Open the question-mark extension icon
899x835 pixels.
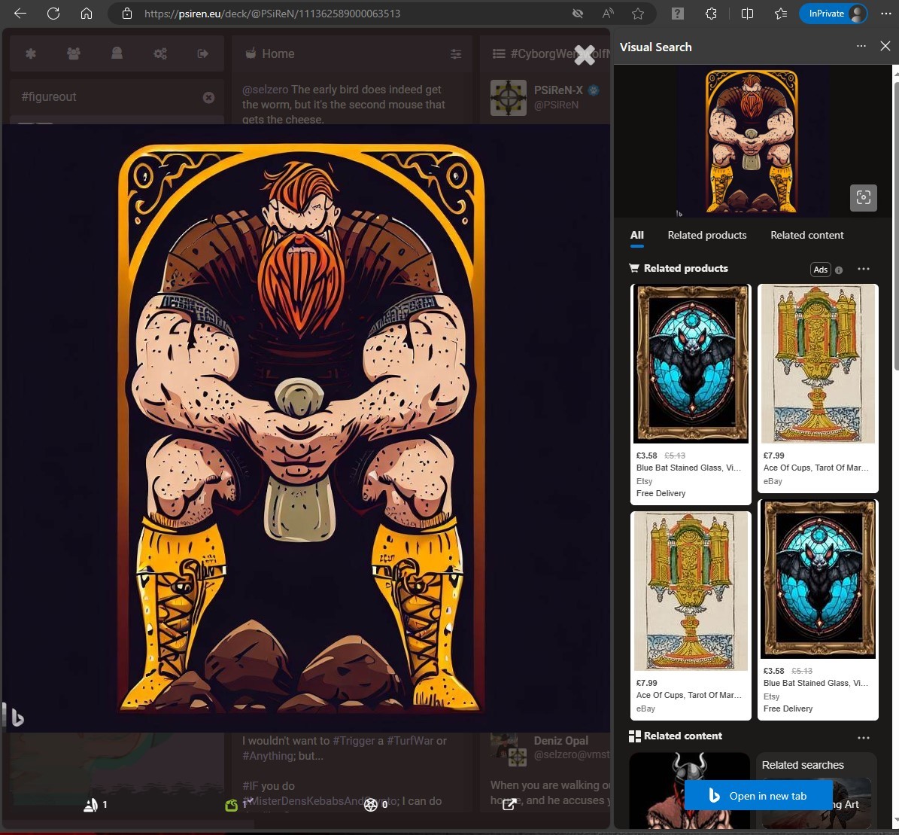[x=678, y=14]
